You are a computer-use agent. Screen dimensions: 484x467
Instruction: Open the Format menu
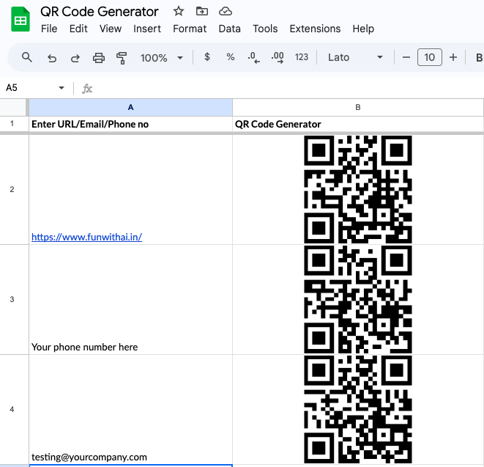pyautogui.click(x=190, y=29)
